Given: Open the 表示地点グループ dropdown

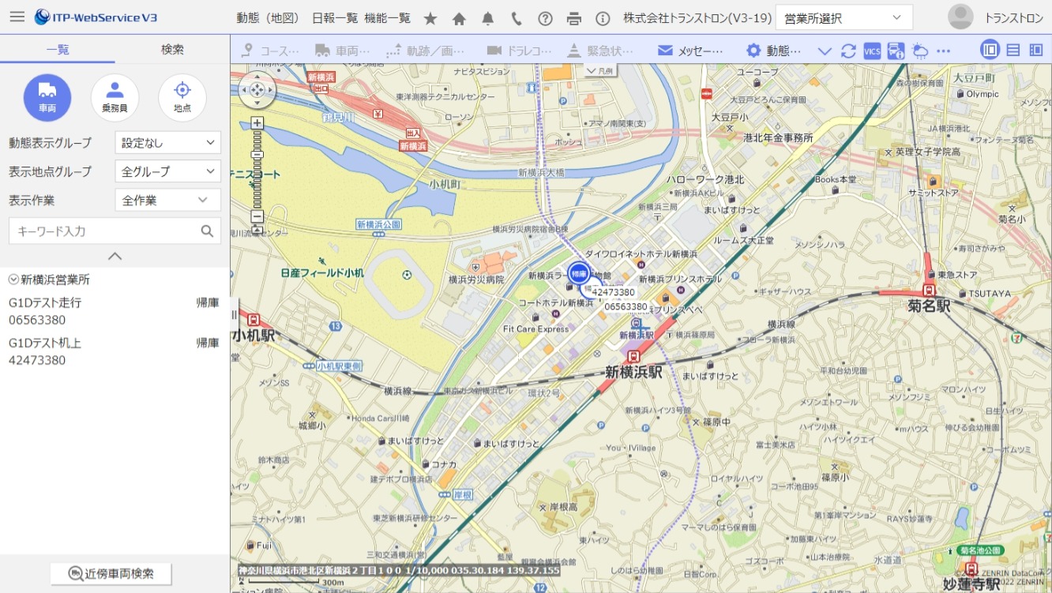Looking at the screenshot, I should point(168,171).
